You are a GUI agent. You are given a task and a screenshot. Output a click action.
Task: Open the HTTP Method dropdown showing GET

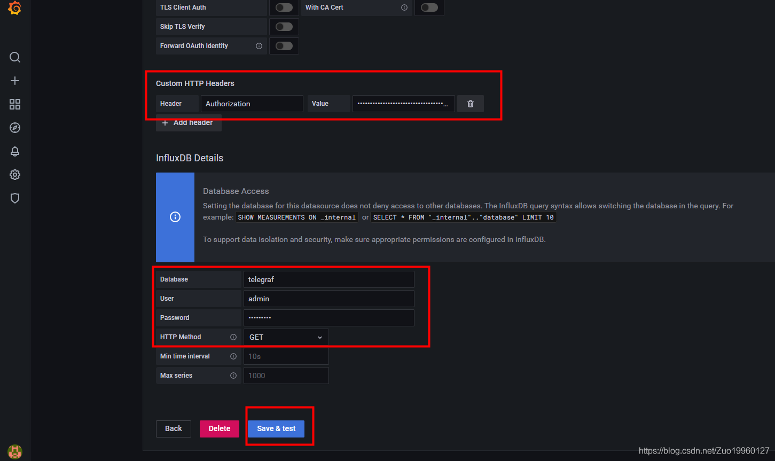point(286,337)
